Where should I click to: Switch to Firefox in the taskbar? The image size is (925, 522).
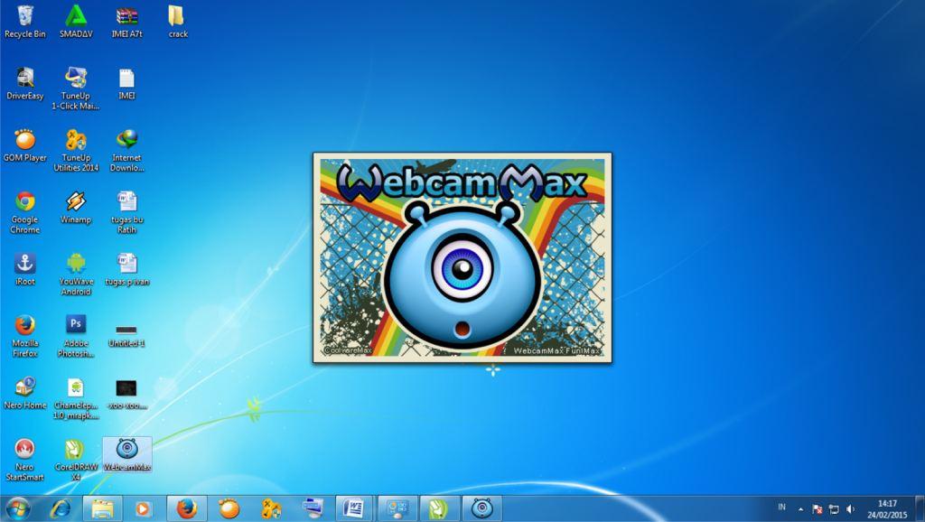(187, 508)
